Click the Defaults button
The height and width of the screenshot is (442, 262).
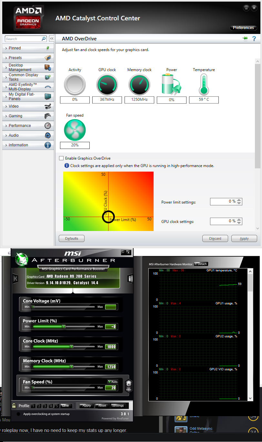(x=72, y=238)
